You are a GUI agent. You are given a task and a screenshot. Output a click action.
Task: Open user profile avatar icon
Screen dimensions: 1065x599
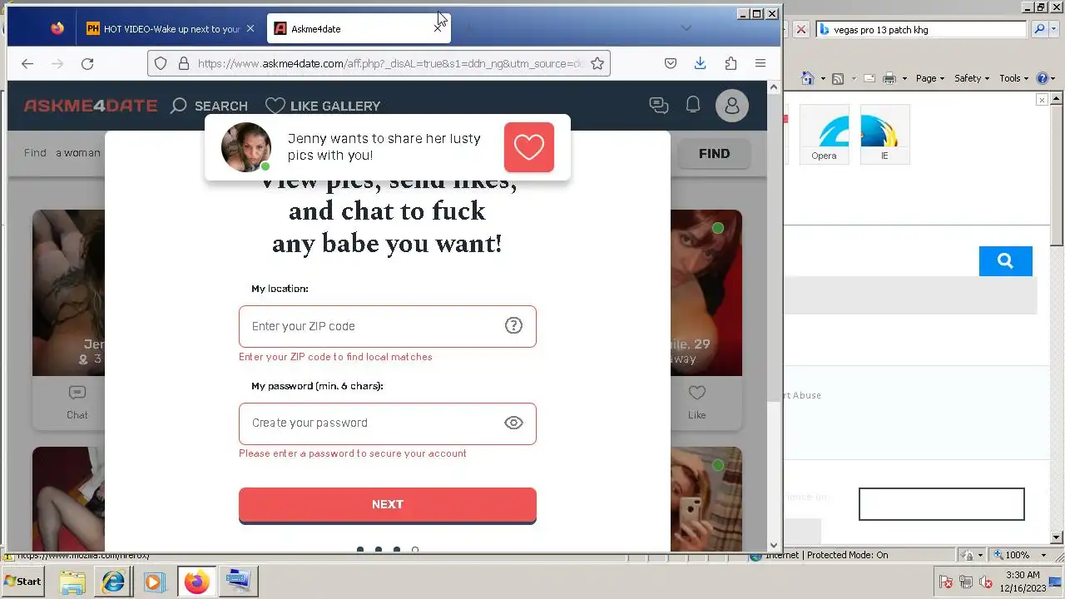(x=732, y=106)
